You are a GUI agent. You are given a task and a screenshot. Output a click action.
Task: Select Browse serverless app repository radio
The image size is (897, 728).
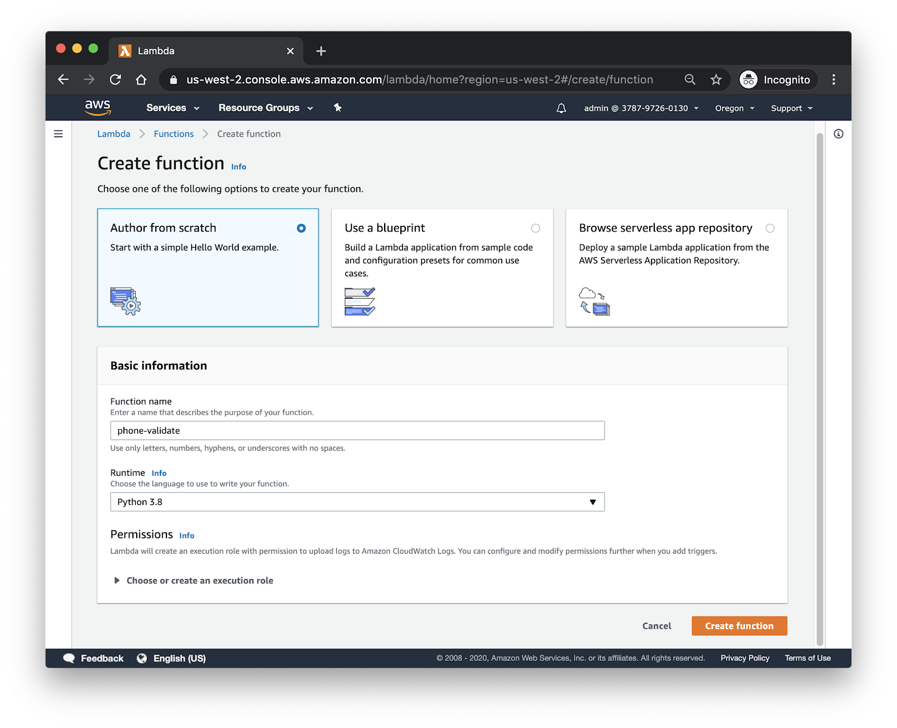point(770,228)
